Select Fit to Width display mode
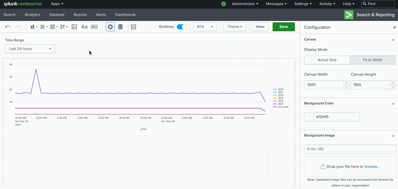This screenshot has width=398, height=189. tap(373, 60)
